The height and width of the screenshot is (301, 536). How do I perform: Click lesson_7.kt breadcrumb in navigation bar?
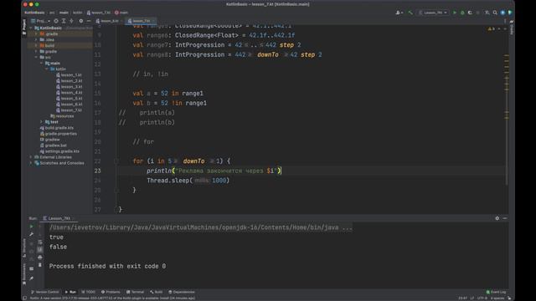point(99,13)
